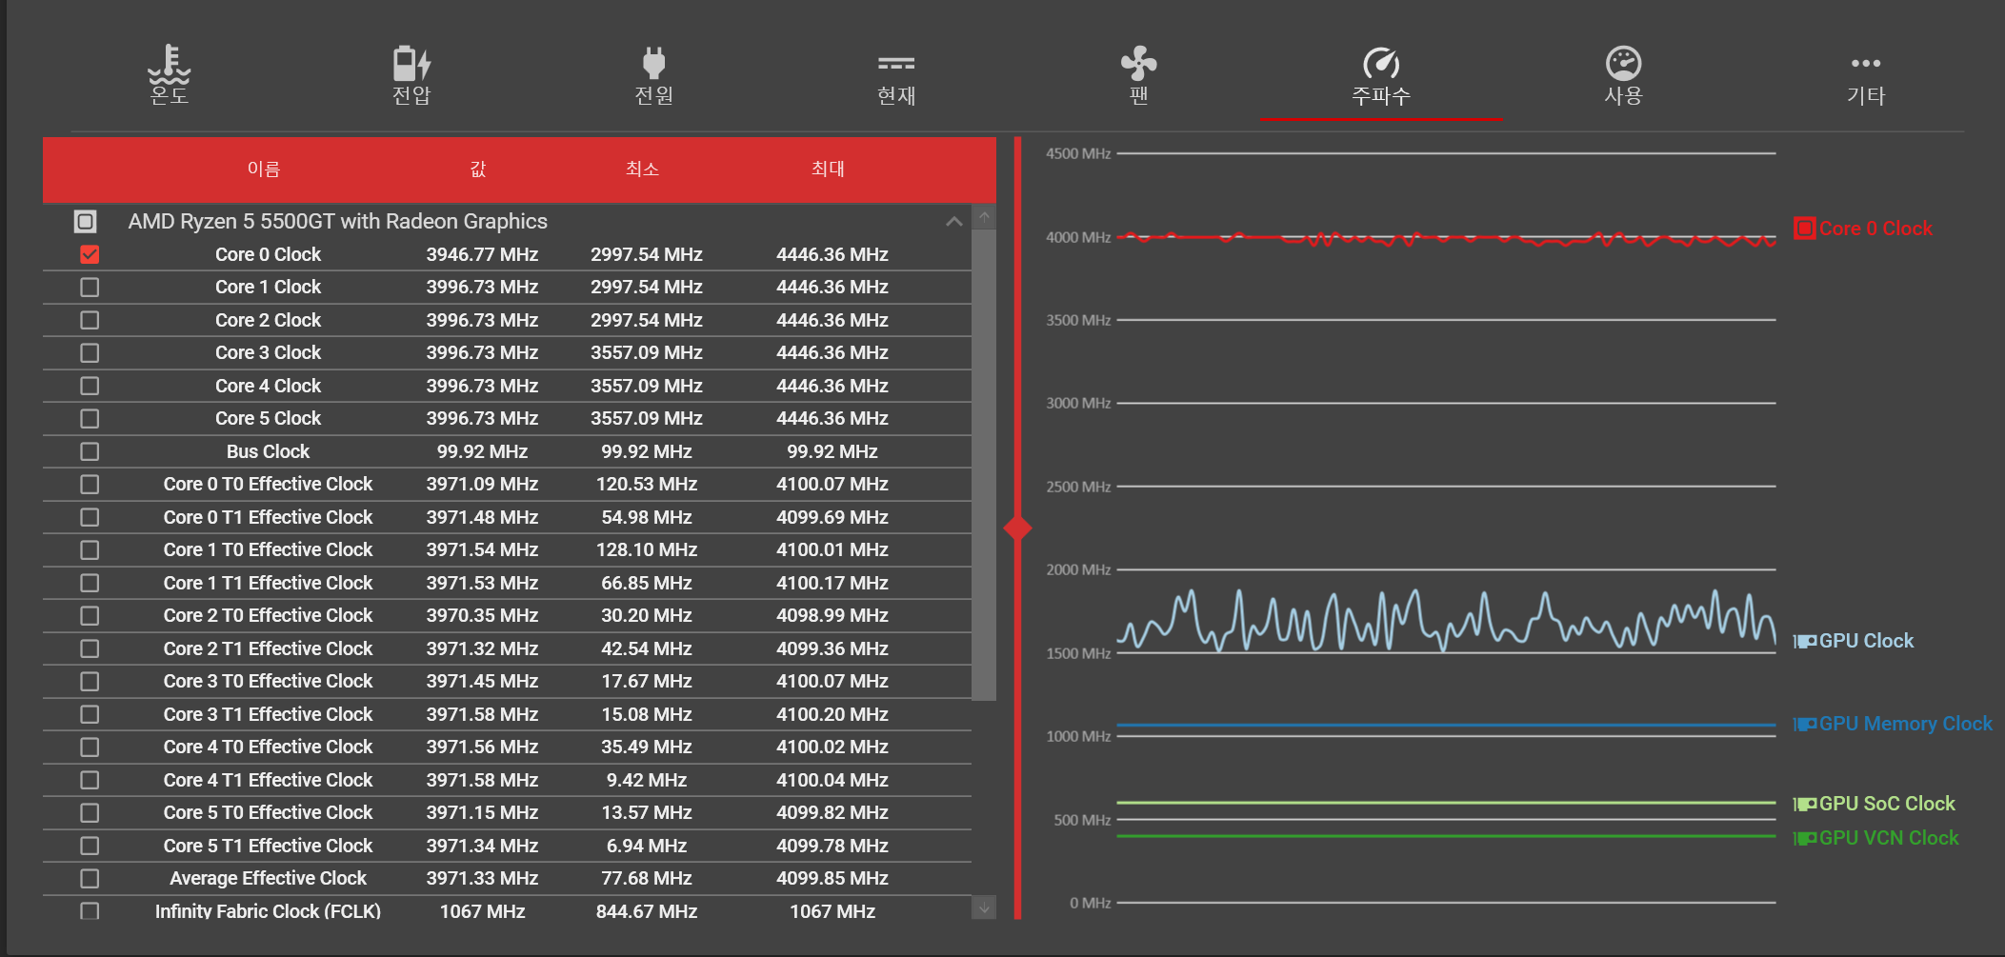2005x957 pixels.
Task: Click the GPU Clock legend icon
Action: [1804, 641]
